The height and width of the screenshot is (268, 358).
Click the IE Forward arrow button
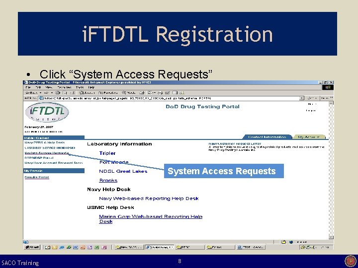tap(46, 93)
